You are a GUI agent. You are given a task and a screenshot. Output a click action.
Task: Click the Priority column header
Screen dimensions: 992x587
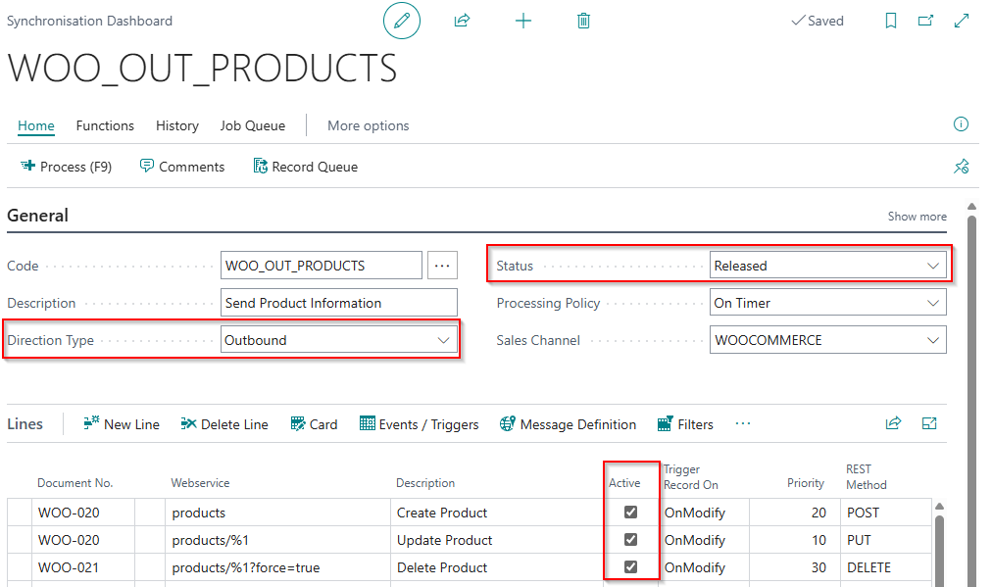point(806,482)
